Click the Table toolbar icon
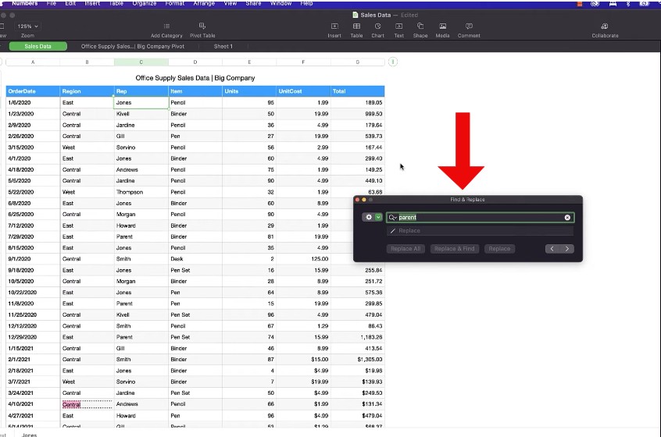Screen dimensions: 661x437 pyautogui.click(x=356, y=26)
